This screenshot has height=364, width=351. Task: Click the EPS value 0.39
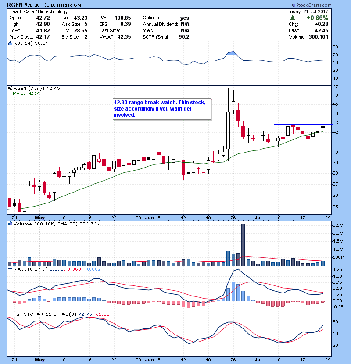click(x=125, y=24)
